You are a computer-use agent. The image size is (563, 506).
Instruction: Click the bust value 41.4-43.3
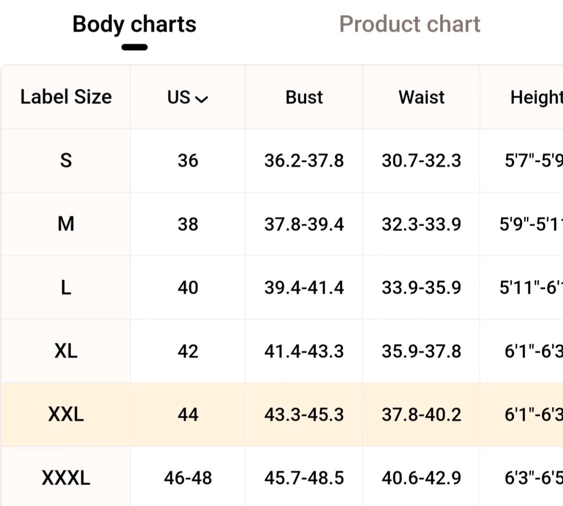point(304,351)
